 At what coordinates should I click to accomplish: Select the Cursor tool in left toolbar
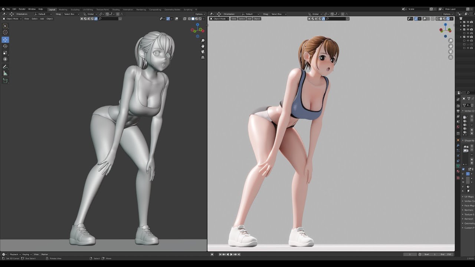(5, 33)
